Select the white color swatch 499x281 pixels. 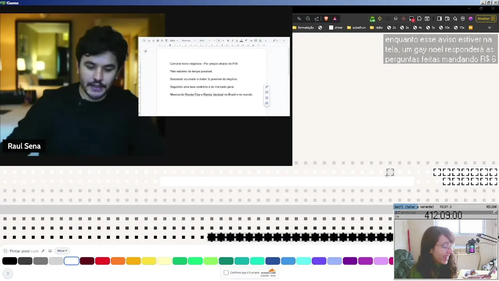(x=71, y=261)
